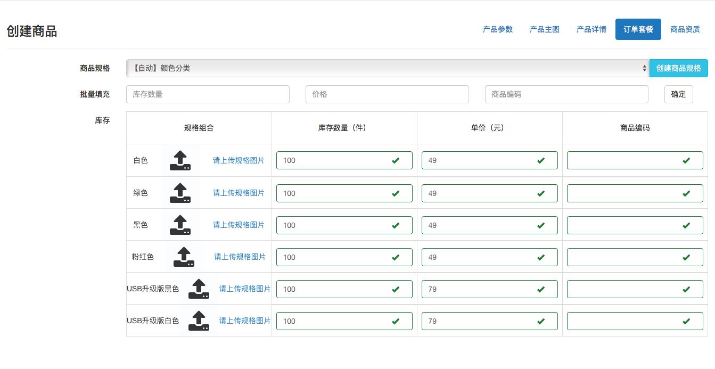
Task: Switch to the 产品参数 tab
Action: (497, 29)
